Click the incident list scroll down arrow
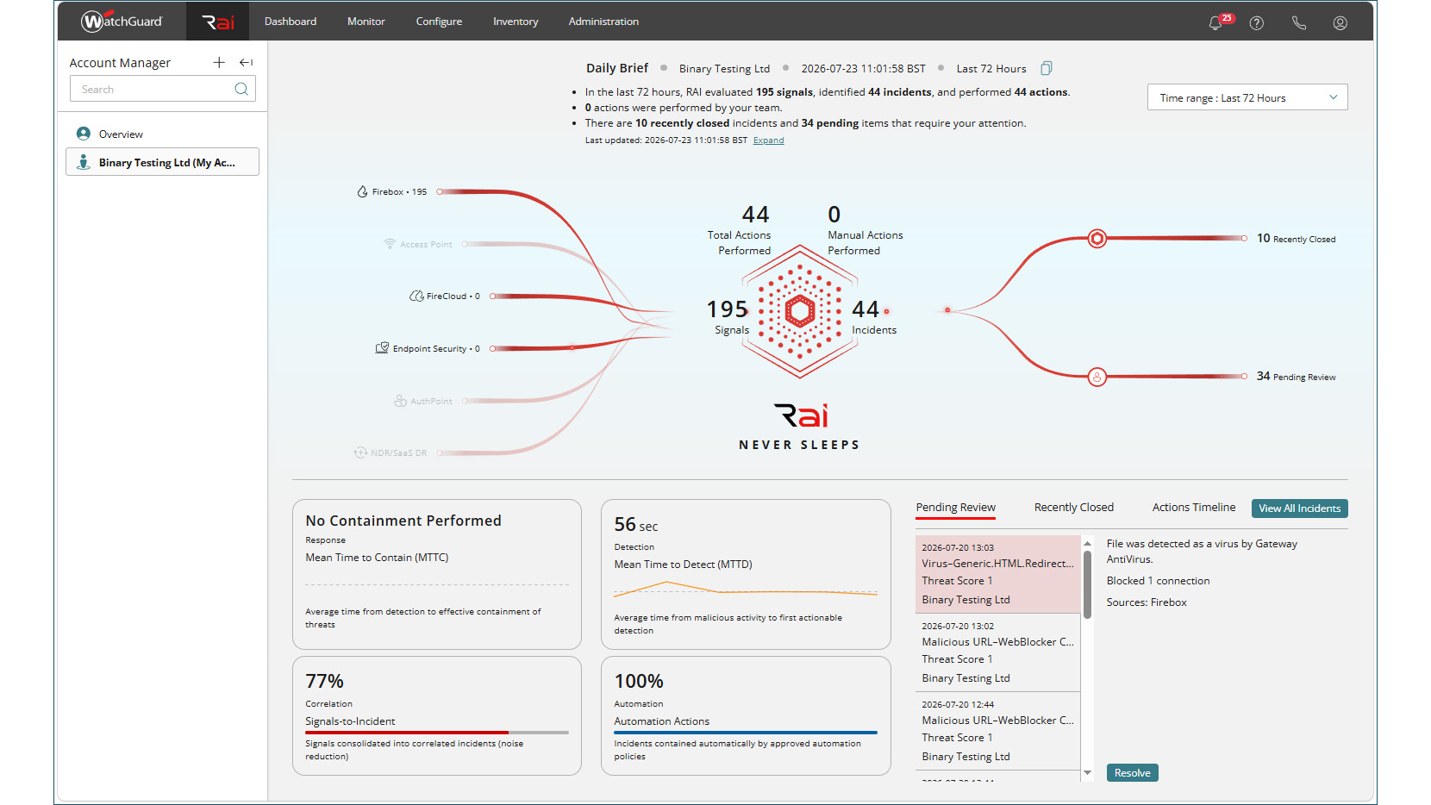 [1087, 773]
